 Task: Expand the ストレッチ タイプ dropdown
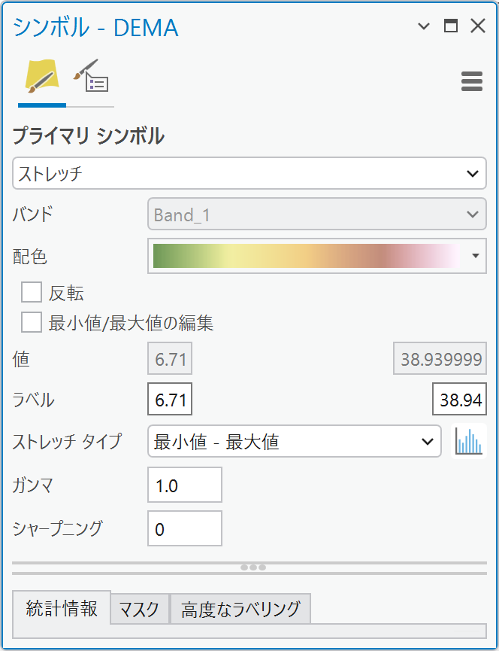click(294, 442)
